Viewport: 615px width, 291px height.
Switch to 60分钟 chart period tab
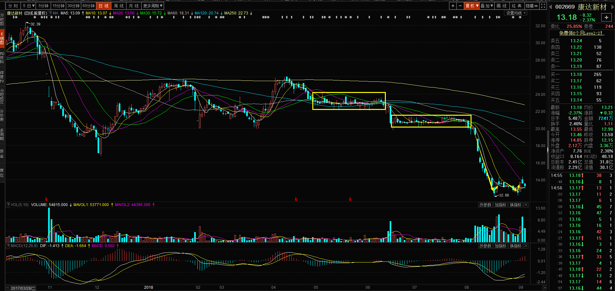pos(89,6)
